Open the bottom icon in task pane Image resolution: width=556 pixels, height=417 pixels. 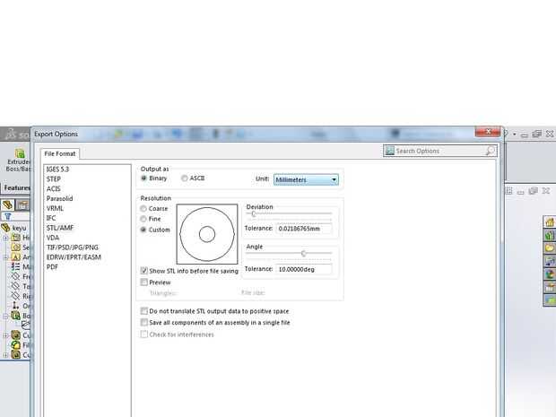point(549,300)
